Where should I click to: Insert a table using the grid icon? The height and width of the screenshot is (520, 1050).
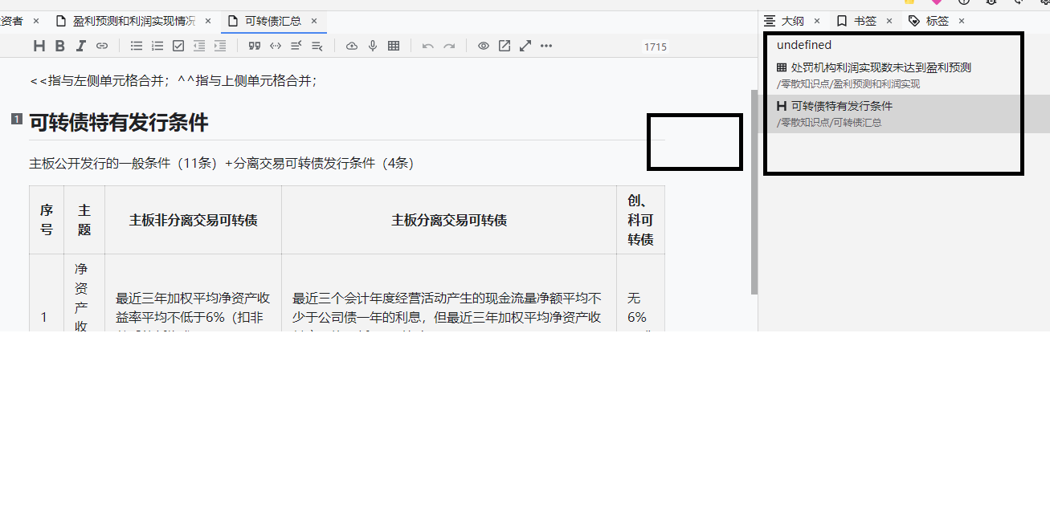tap(393, 46)
